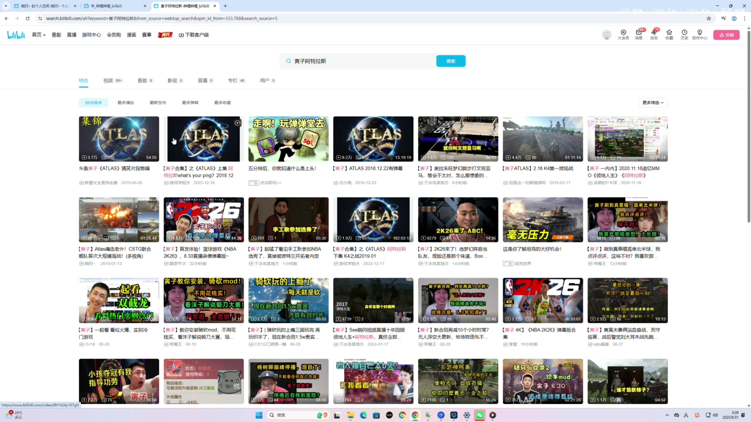Screen dimensions: 751x422
Task: Click the taskbar volume icon
Action: point(715,415)
